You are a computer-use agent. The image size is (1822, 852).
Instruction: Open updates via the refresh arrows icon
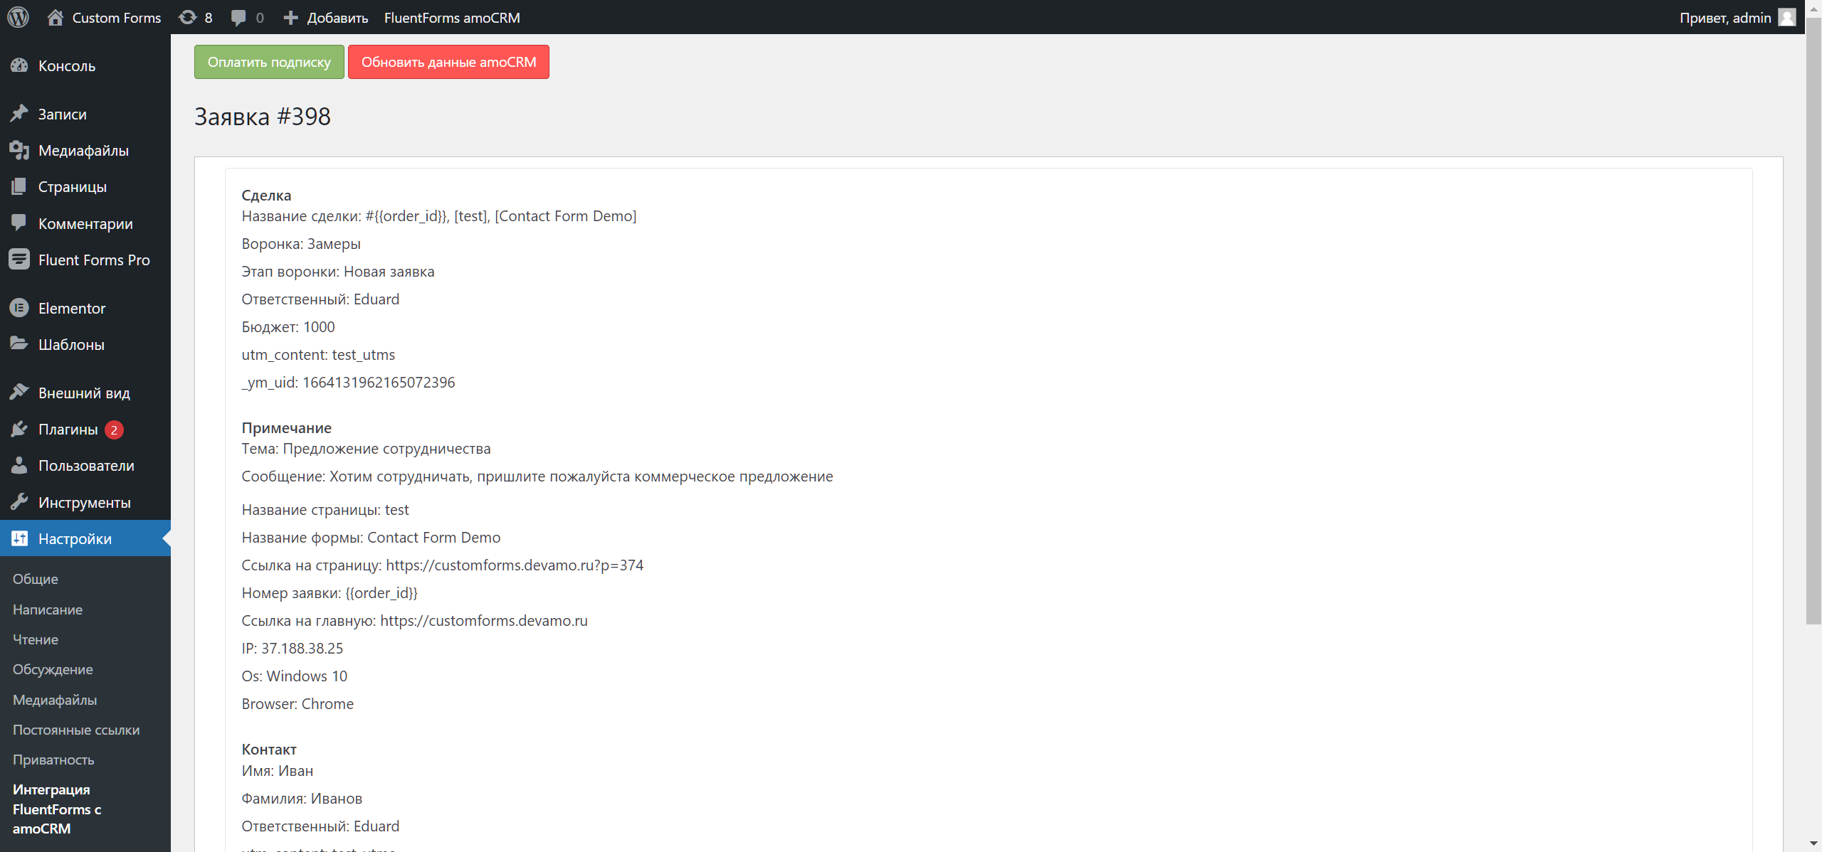187,17
